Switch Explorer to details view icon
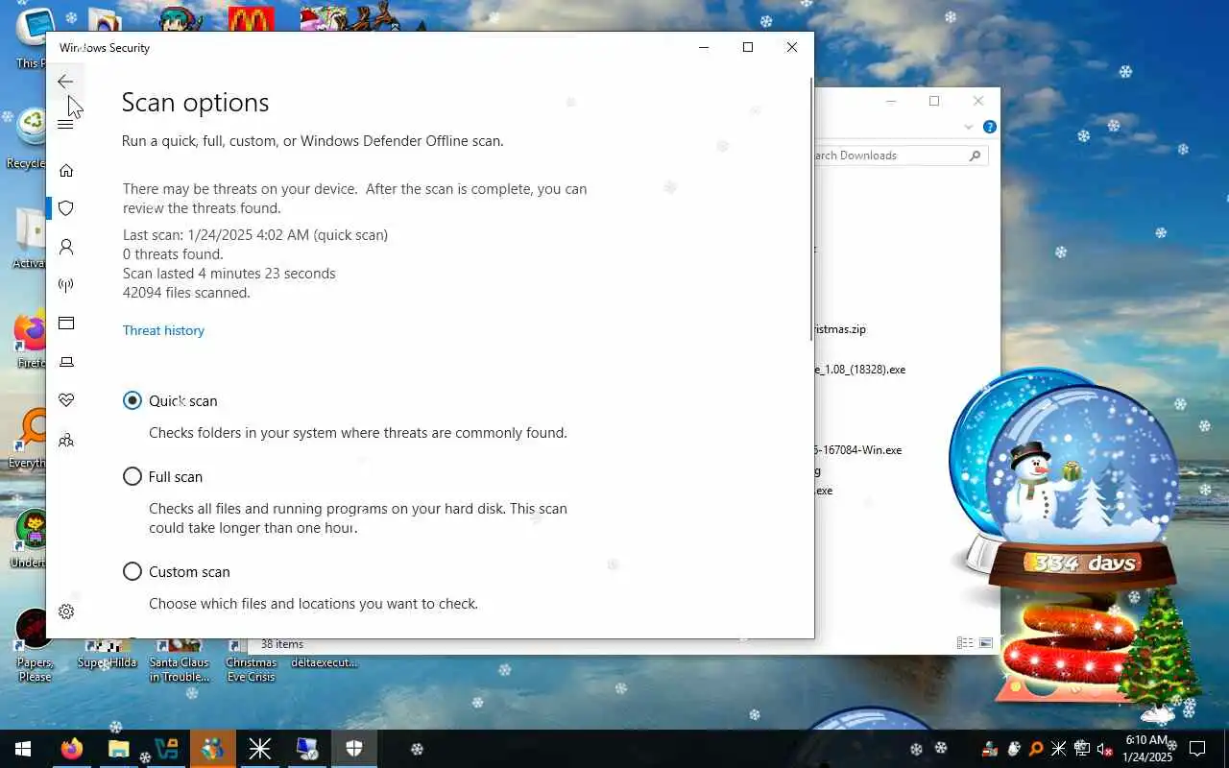The width and height of the screenshot is (1229, 768). click(965, 643)
